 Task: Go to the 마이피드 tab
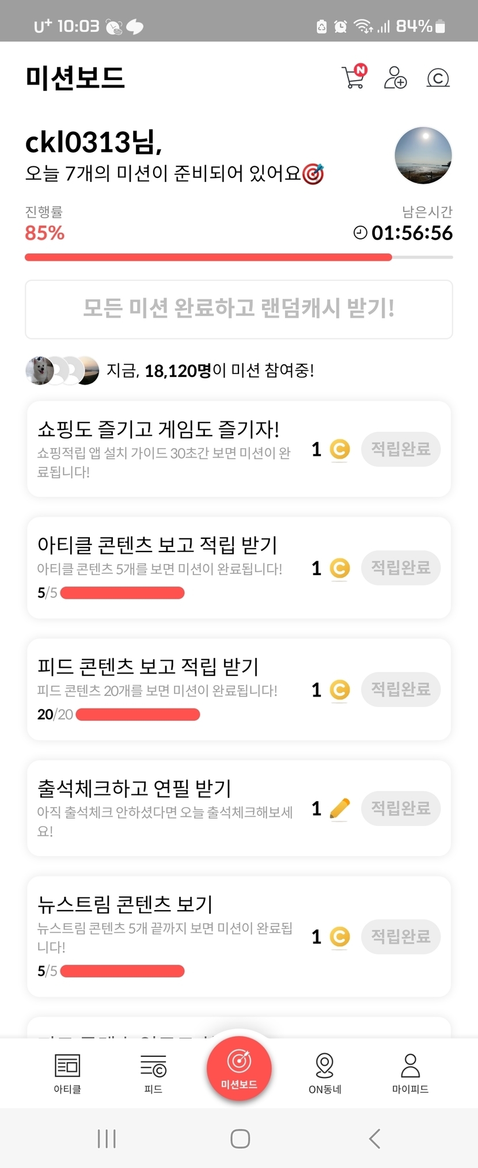pos(410,1074)
